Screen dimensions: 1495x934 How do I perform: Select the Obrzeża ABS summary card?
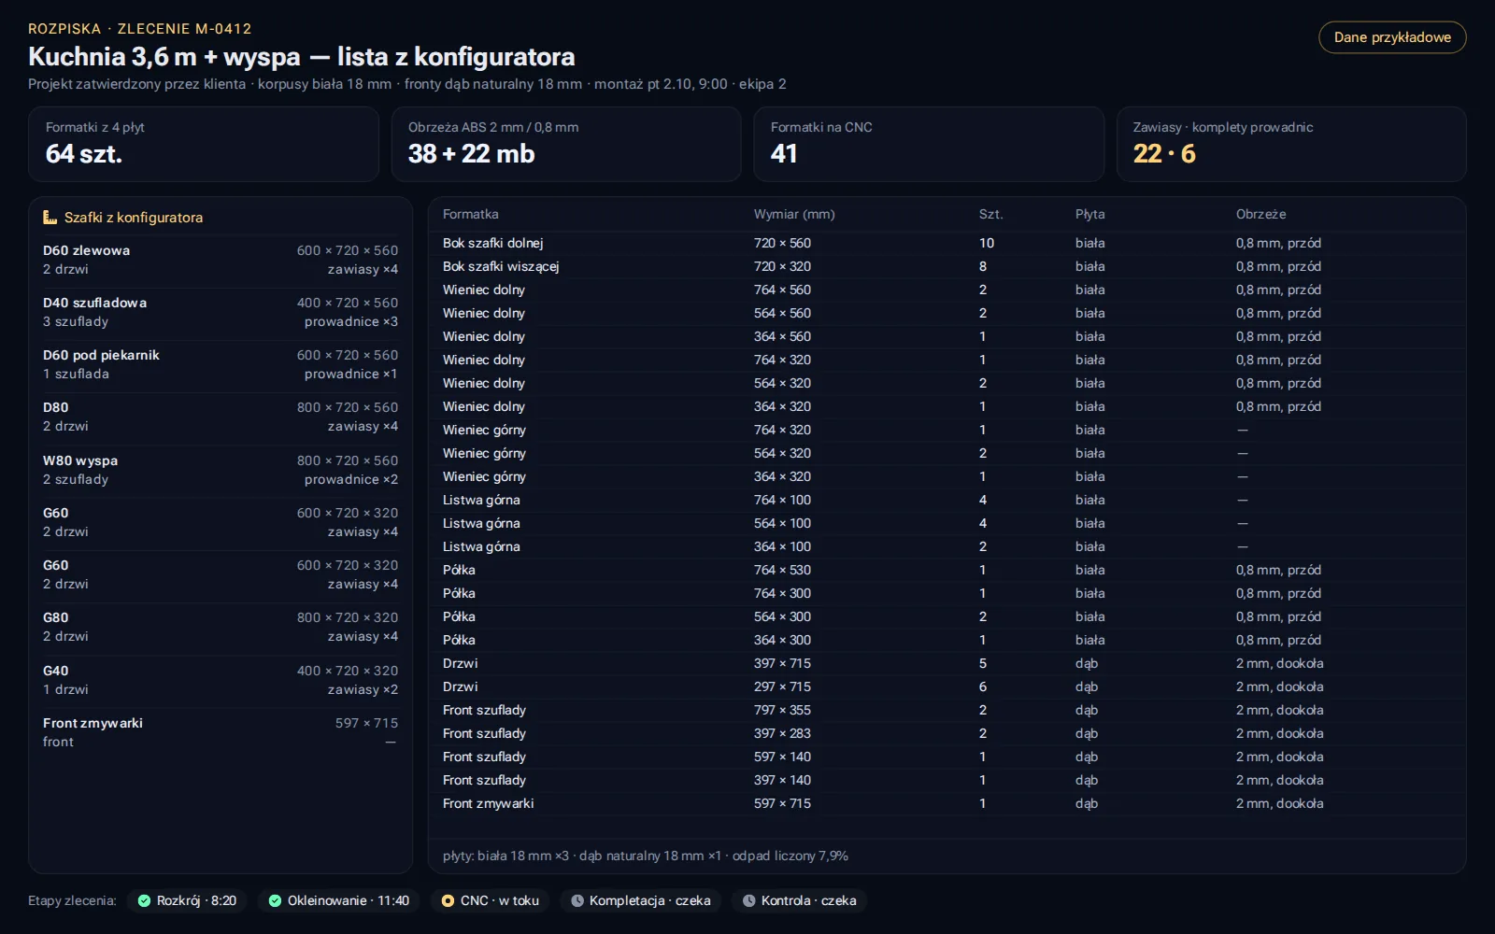pyautogui.click(x=566, y=144)
